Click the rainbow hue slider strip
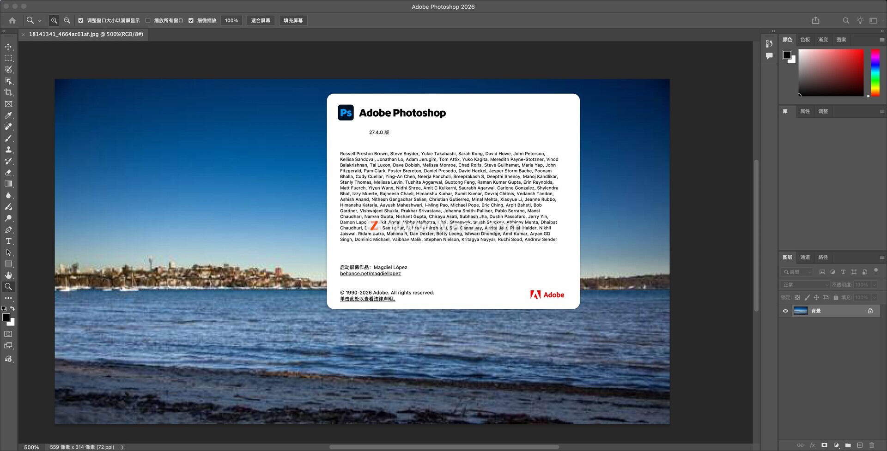The height and width of the screenshot is (451, 887). tap(875, 72)
